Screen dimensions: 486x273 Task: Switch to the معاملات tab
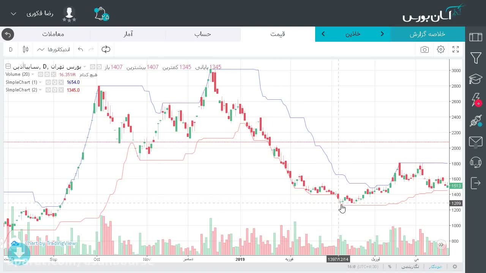pyautogui.click(x=53, y=34)
